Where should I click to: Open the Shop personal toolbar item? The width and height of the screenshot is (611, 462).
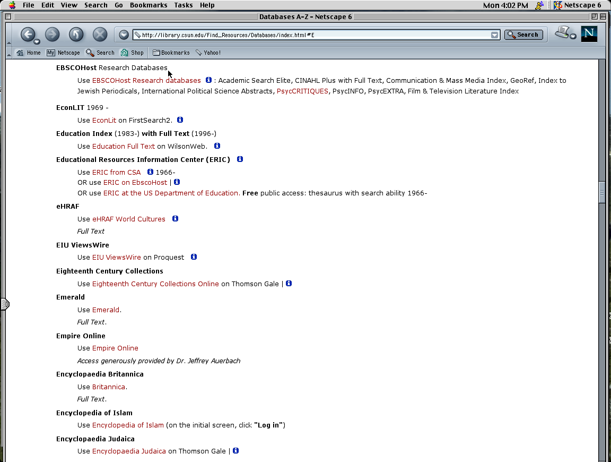[132, 53]
